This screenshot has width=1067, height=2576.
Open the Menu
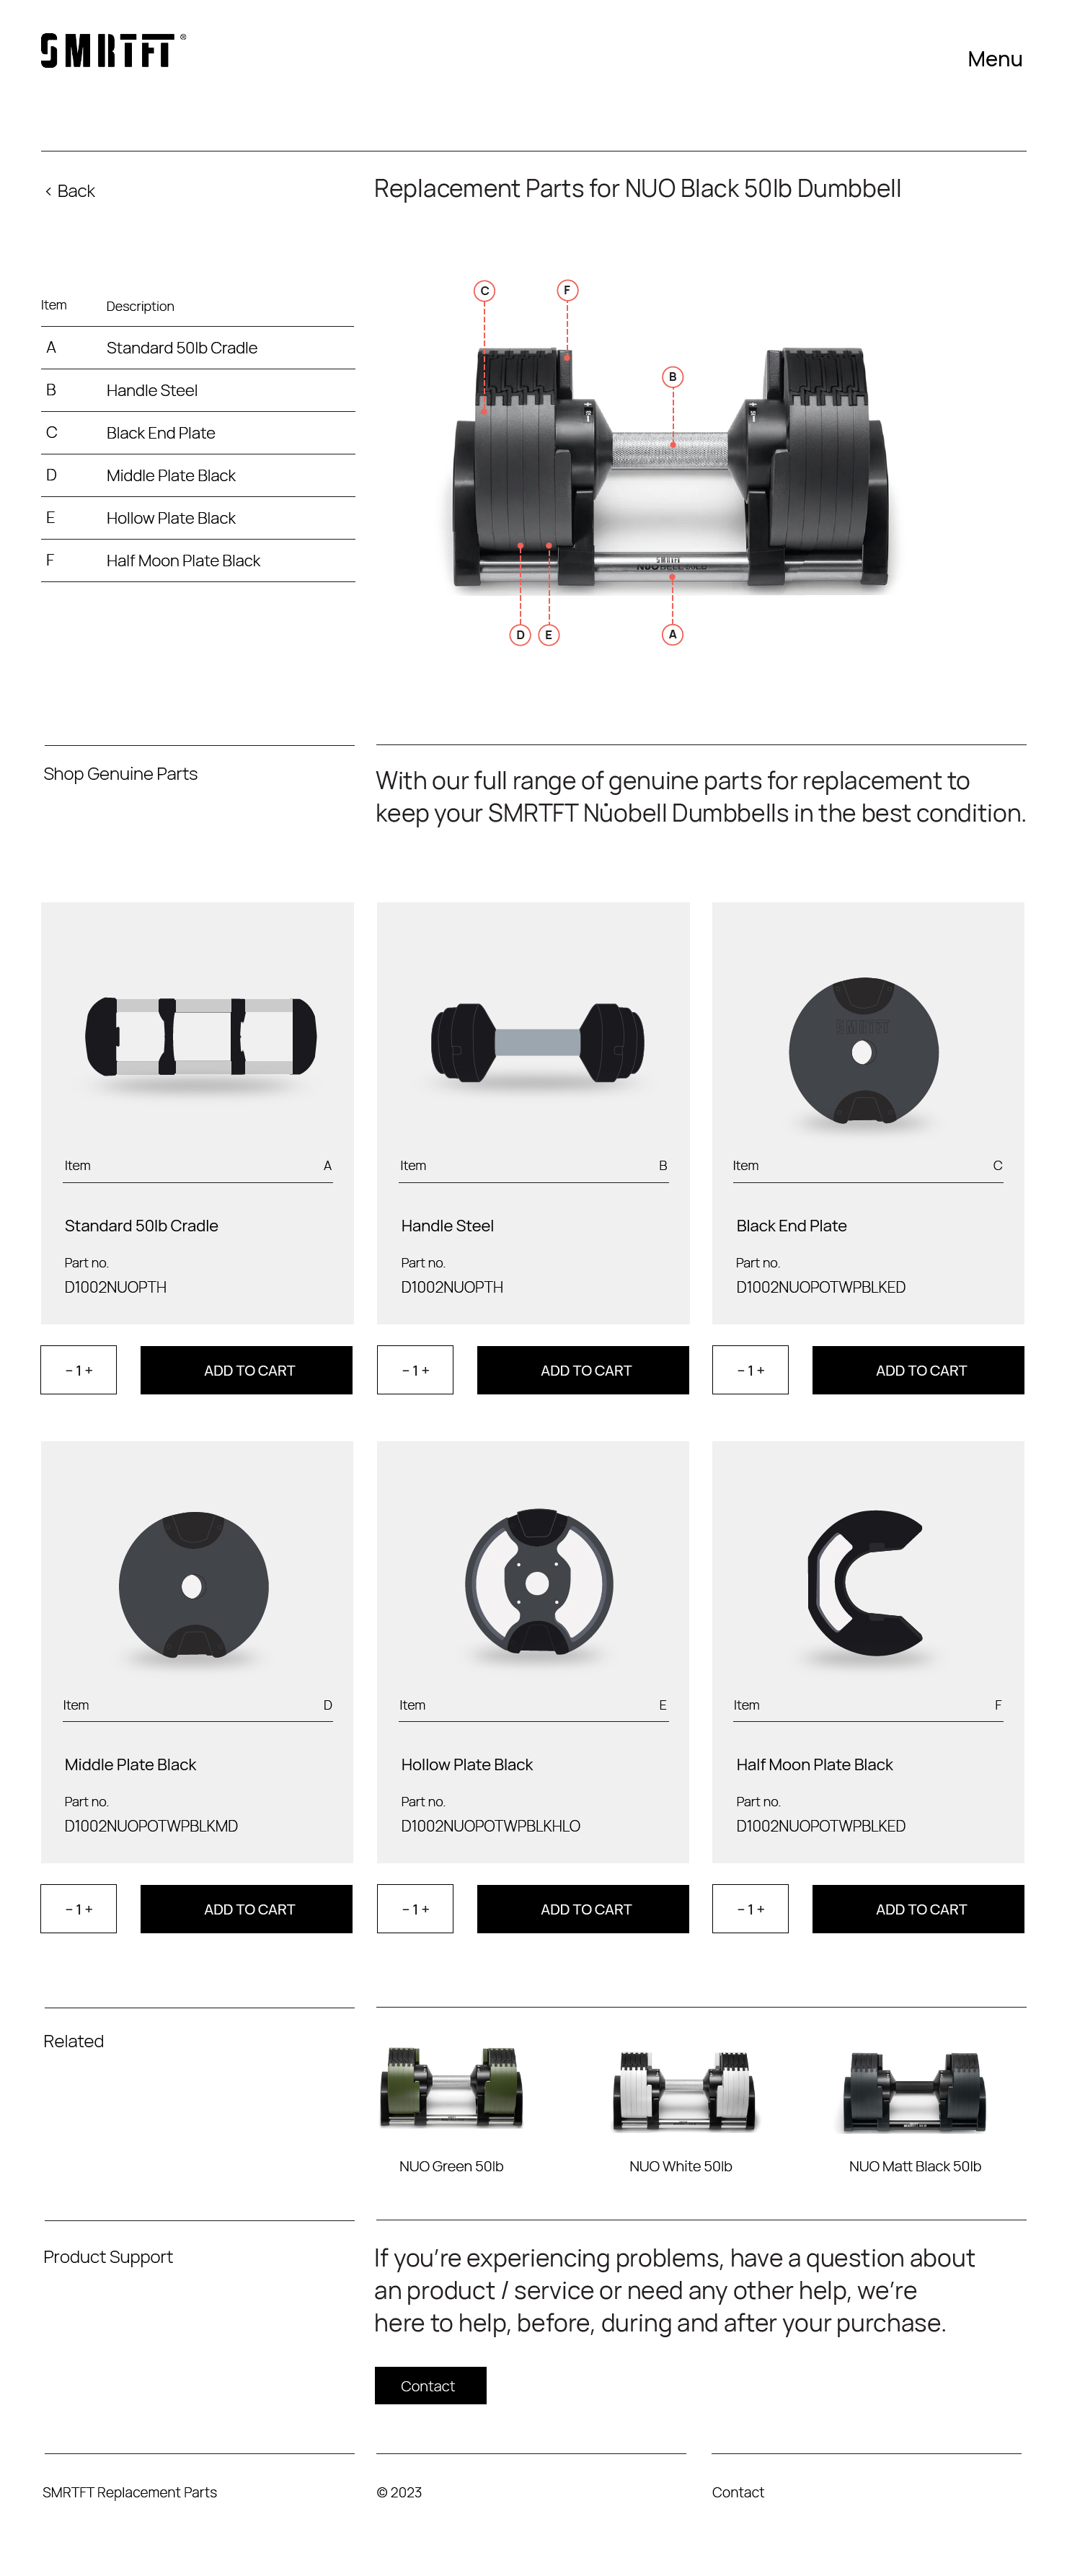point(994,59)
